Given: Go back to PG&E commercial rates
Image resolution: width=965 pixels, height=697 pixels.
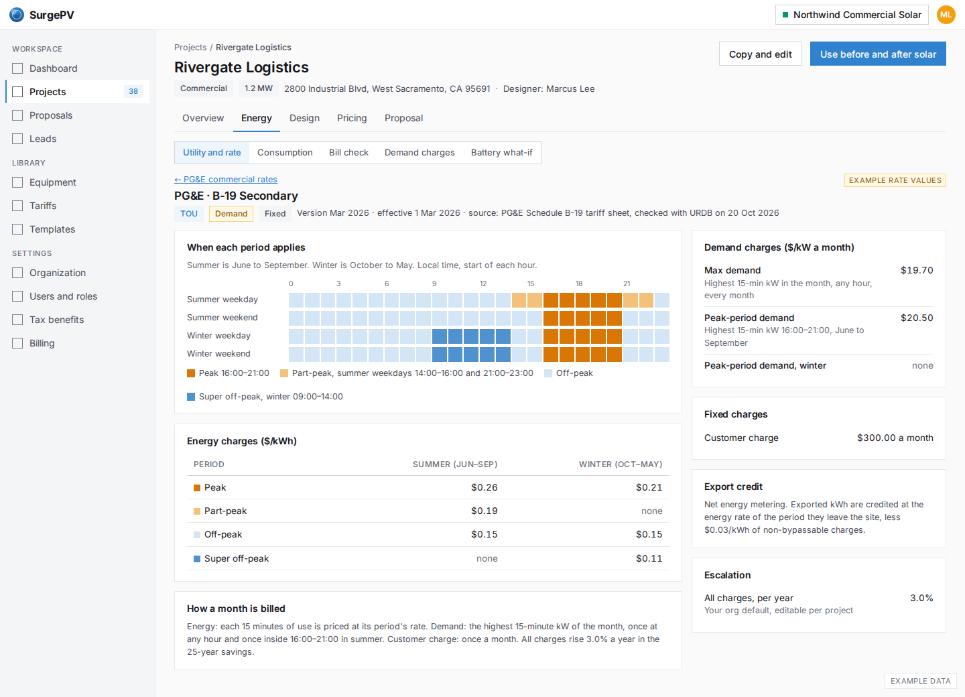Looking at the screenshot, I should tap(226, 180).
